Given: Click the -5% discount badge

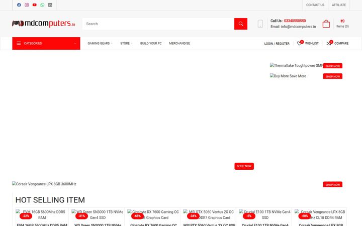Looking at the screenshot, I should [x=249, y=216].
